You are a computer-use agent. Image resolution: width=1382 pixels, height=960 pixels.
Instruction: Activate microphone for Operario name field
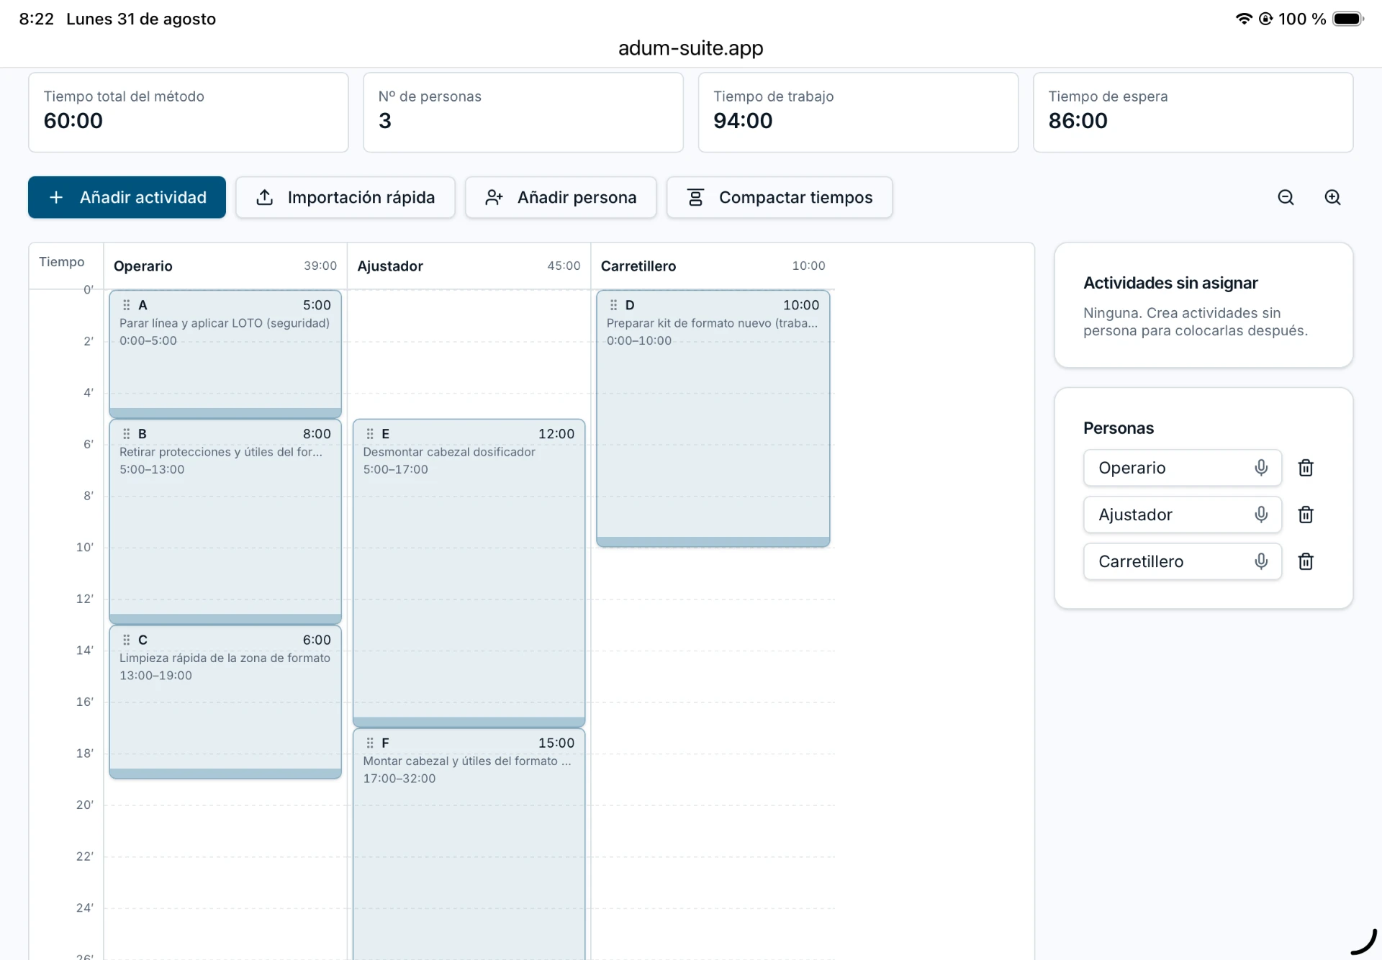tap(1261, 468)
